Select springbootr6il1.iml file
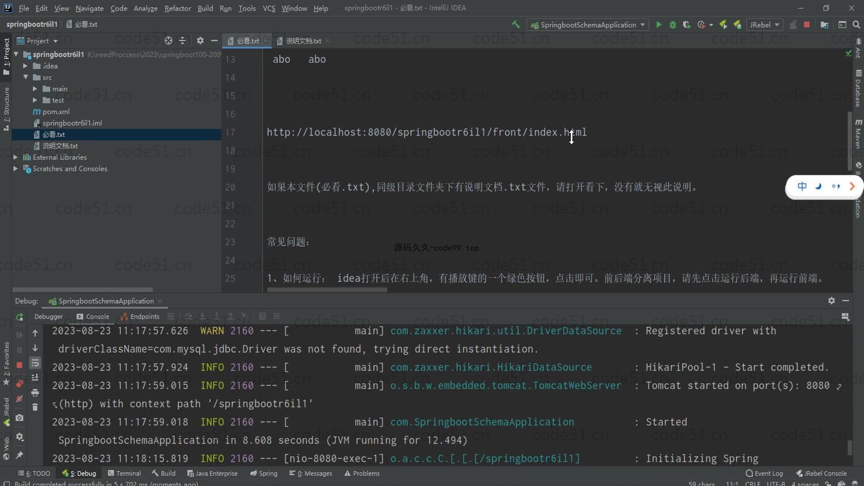The image size is (864, 486). pos(72,123)
